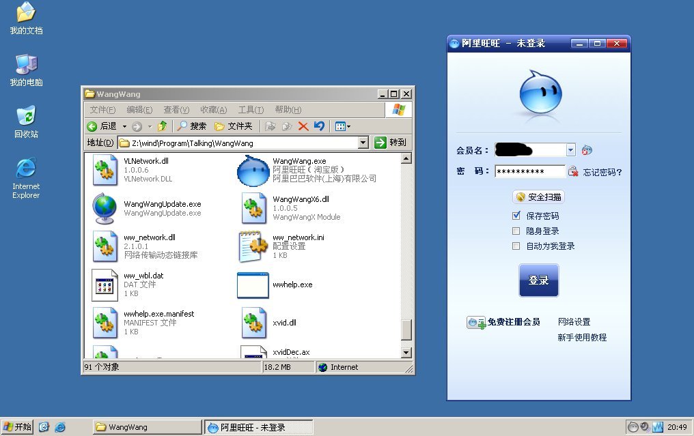Click the 后退 back button in Explorer
This screenshot has width=694, height=436.
click(102, 126)
